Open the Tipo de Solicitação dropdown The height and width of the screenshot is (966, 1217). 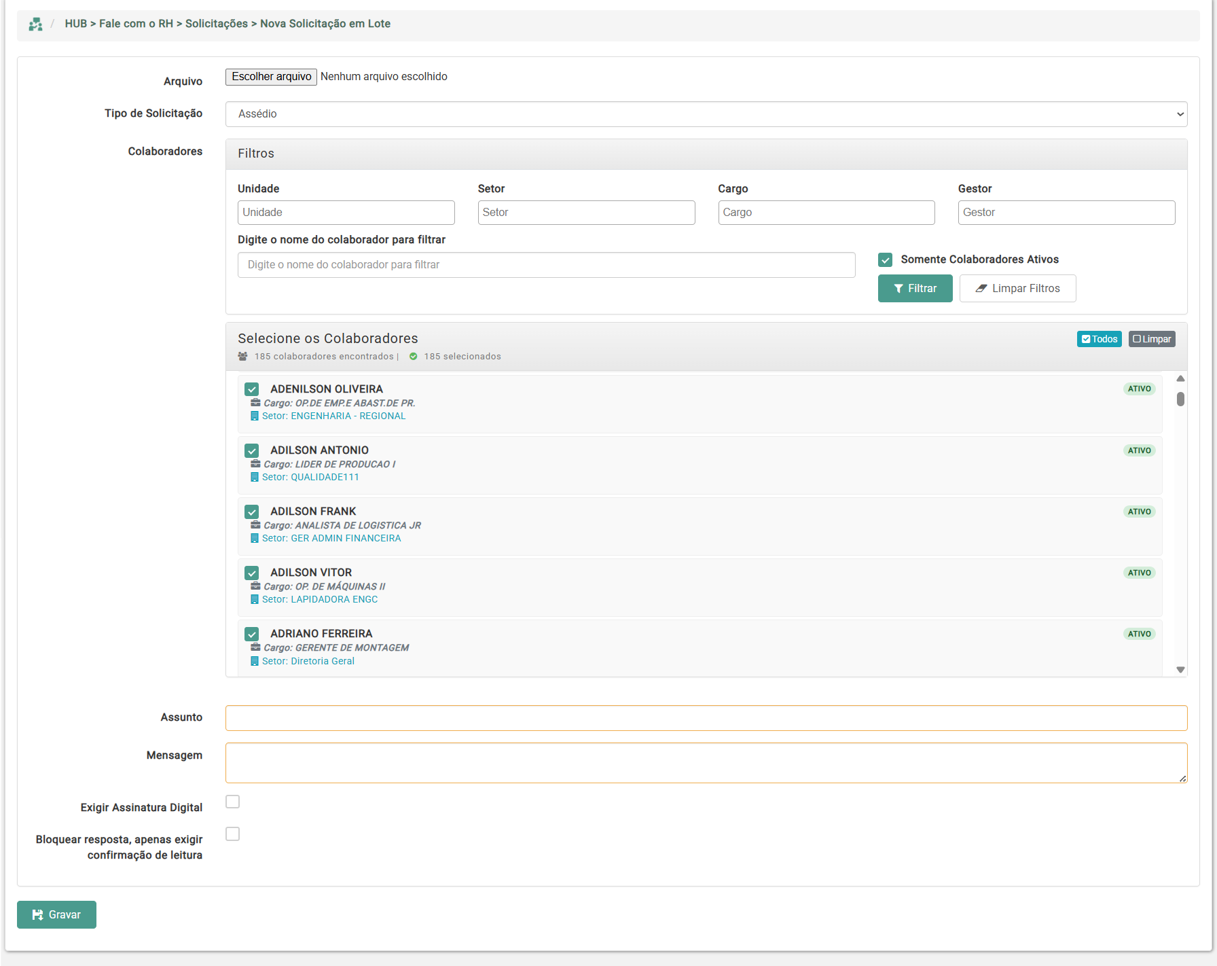706,114
